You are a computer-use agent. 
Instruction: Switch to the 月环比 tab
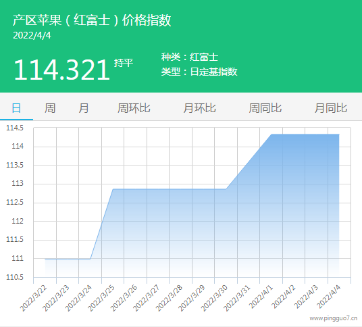point(199,108)
